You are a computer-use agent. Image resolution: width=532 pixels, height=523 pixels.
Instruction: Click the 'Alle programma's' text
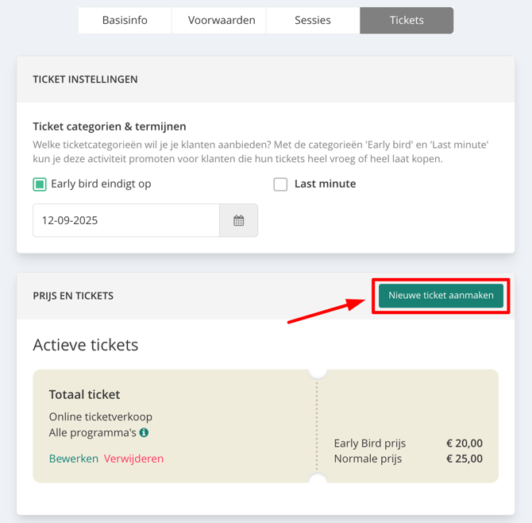92,433
